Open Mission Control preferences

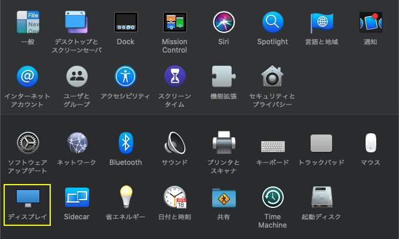coord(174,22)
